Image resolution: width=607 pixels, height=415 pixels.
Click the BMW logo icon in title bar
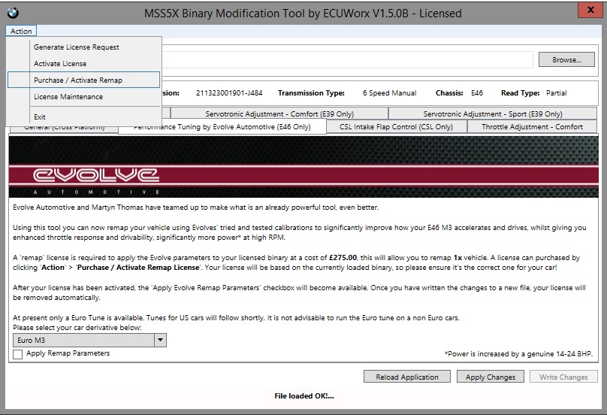pos(13,13)
